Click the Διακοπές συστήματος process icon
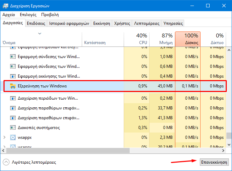 (x=13, y=128)
